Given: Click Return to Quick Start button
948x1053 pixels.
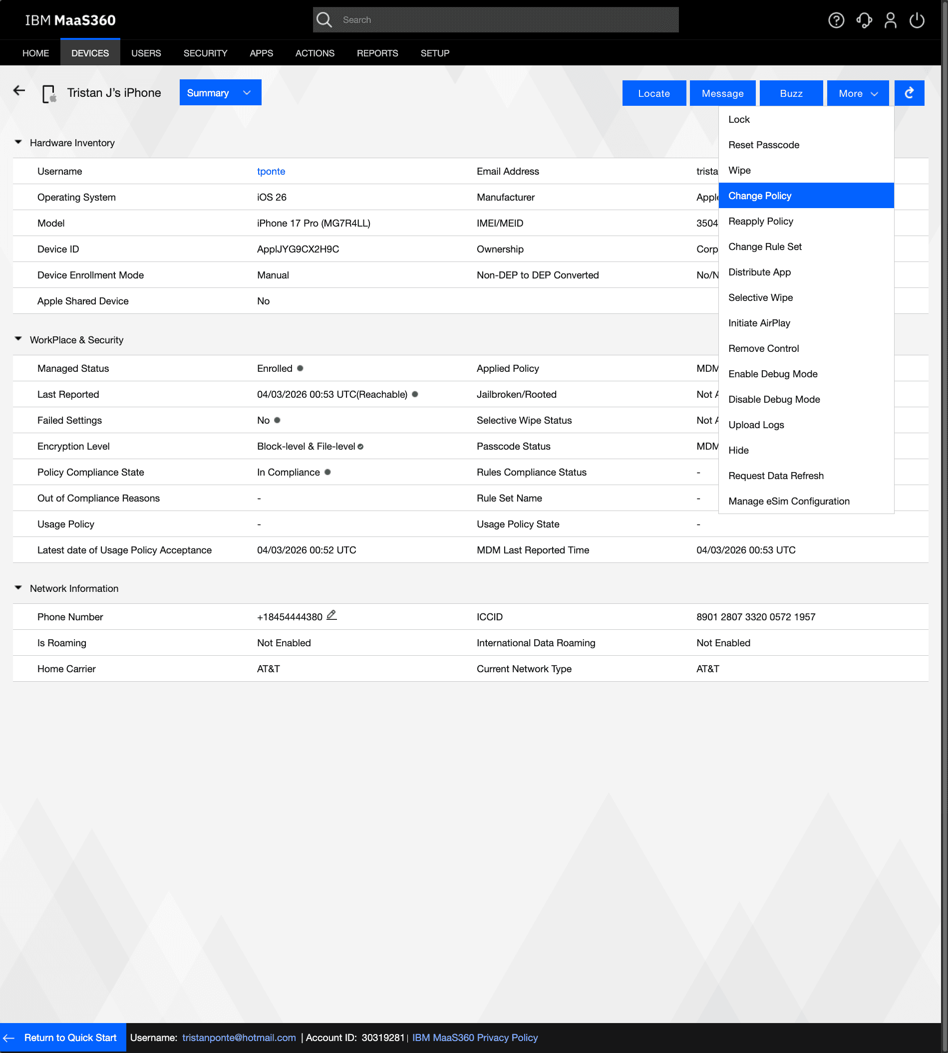Looking at the screenshot, I should pyautogui.click(x=63, y=1038).
